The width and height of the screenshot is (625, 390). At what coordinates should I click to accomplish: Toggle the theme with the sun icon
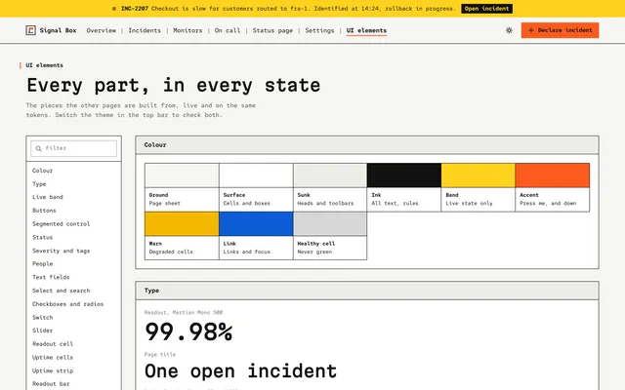coord(509,30)
